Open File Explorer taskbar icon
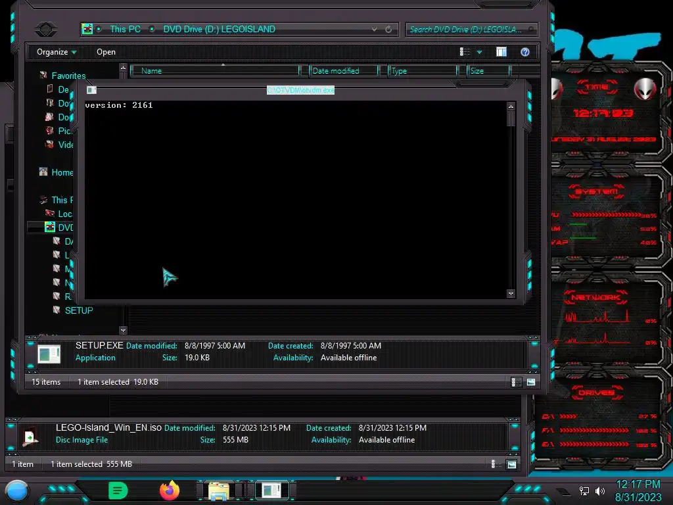This screenshot has height=505, width=673. pos(219,491)
